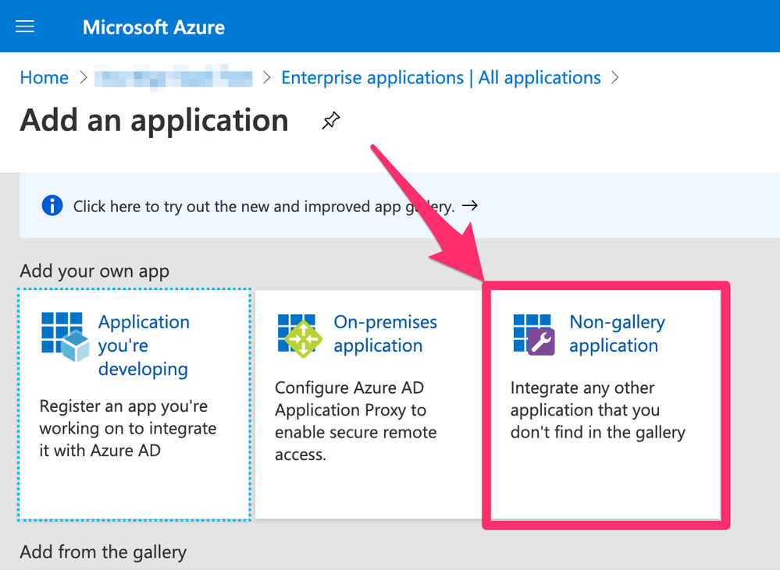Click the new app gallery banner text
Screen dimensions: 780x570
click(x=264, y=206)
